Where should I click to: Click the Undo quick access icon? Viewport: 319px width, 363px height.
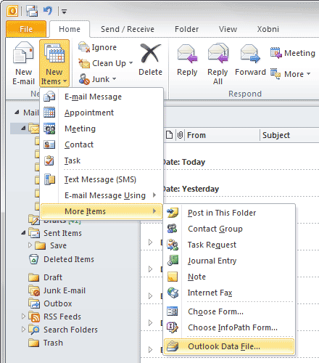48,11
